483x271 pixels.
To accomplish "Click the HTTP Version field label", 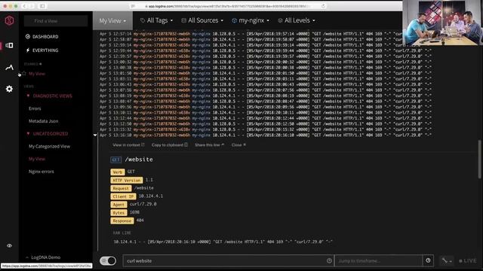I will coord(126,180).
